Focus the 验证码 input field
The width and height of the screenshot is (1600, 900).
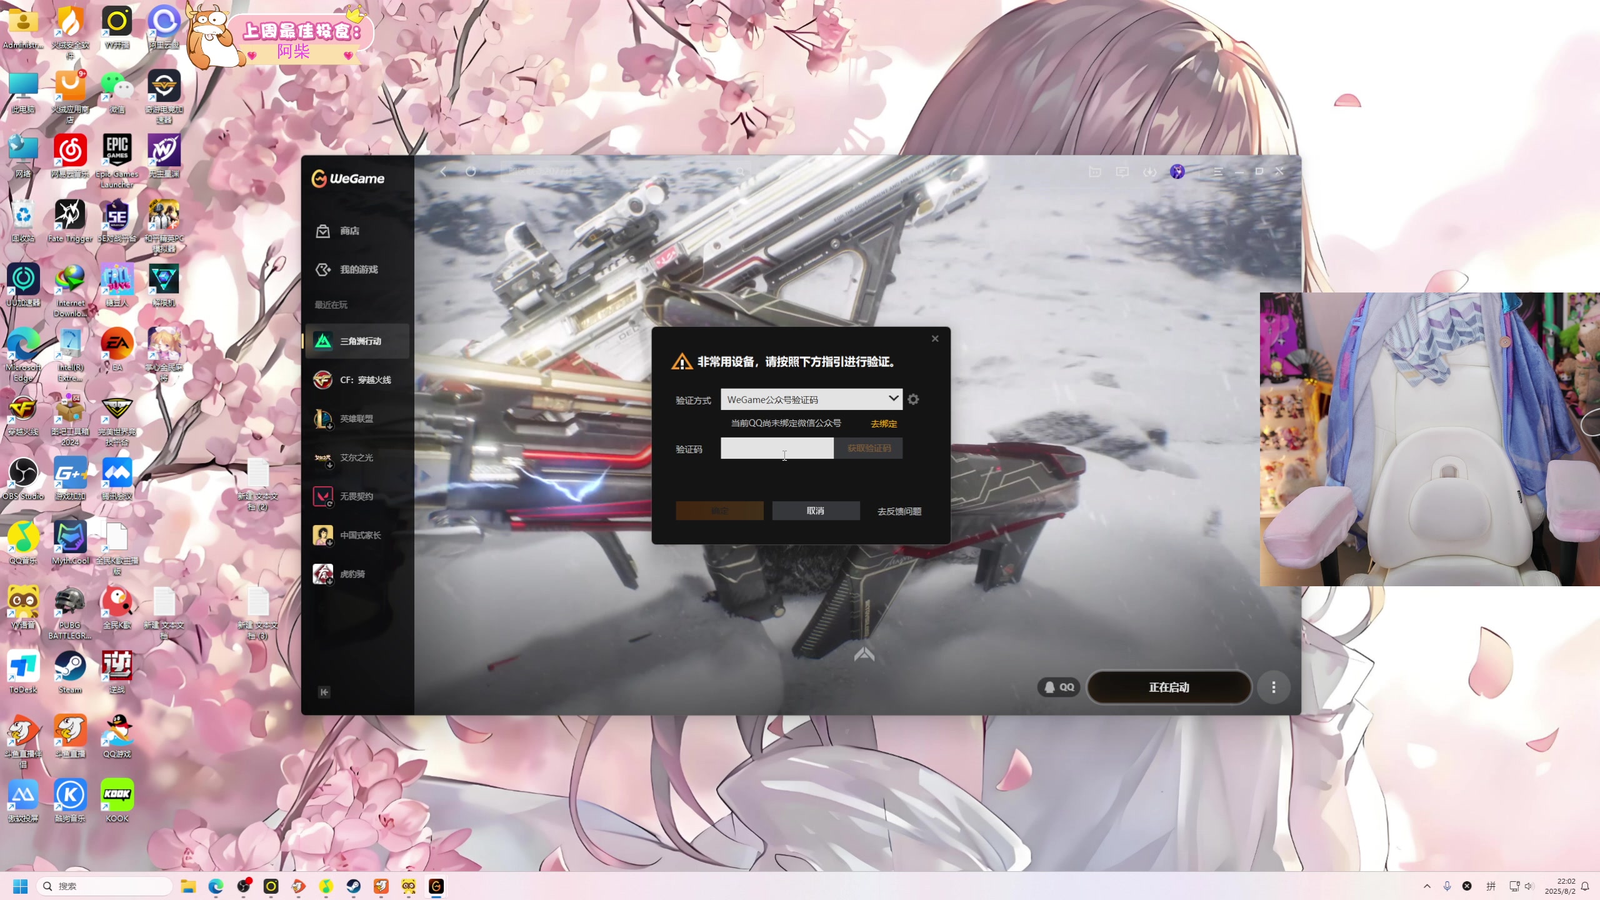point(777,448)
